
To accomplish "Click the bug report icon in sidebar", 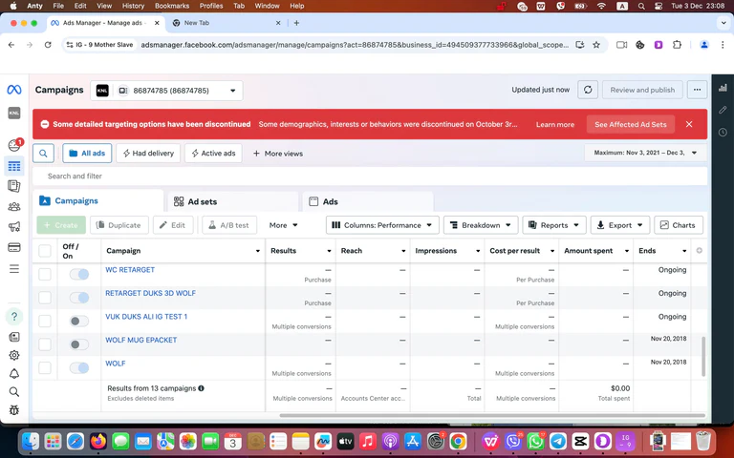I will point(14,410).
